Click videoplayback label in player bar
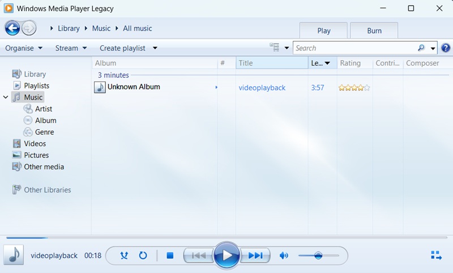453x273 pixels. coord(54,255)
